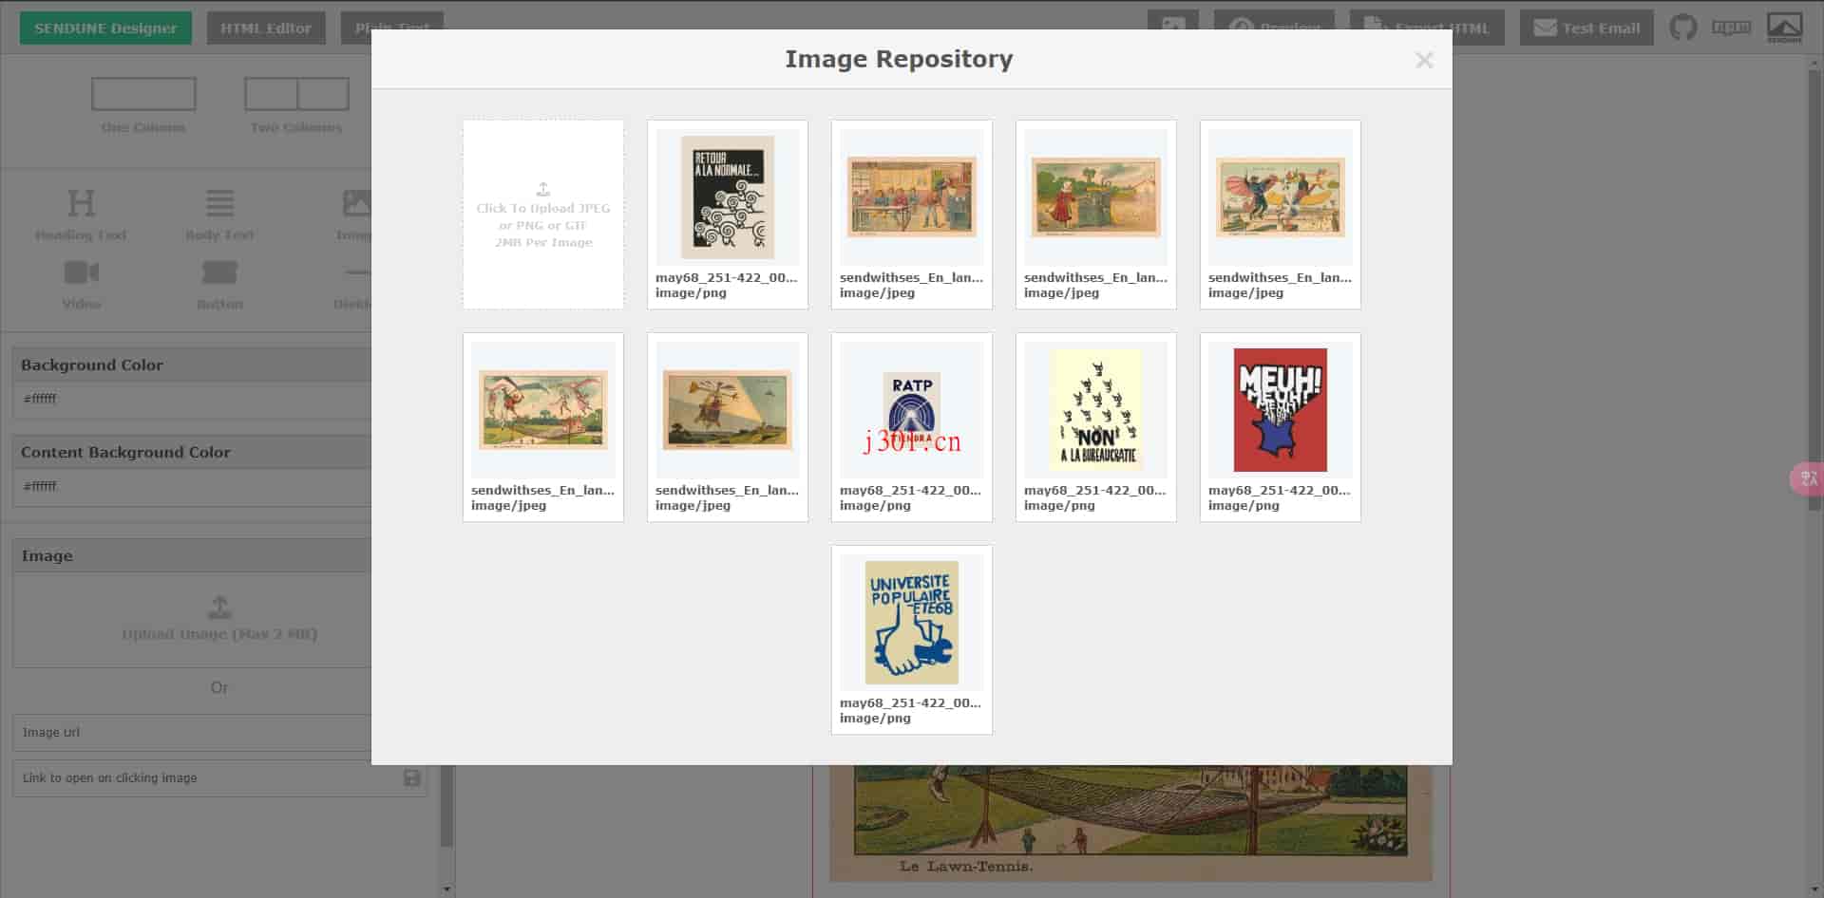Switch to the HTML Editor tab
This screenshot has width=1824, height=898.
(266, 28)
